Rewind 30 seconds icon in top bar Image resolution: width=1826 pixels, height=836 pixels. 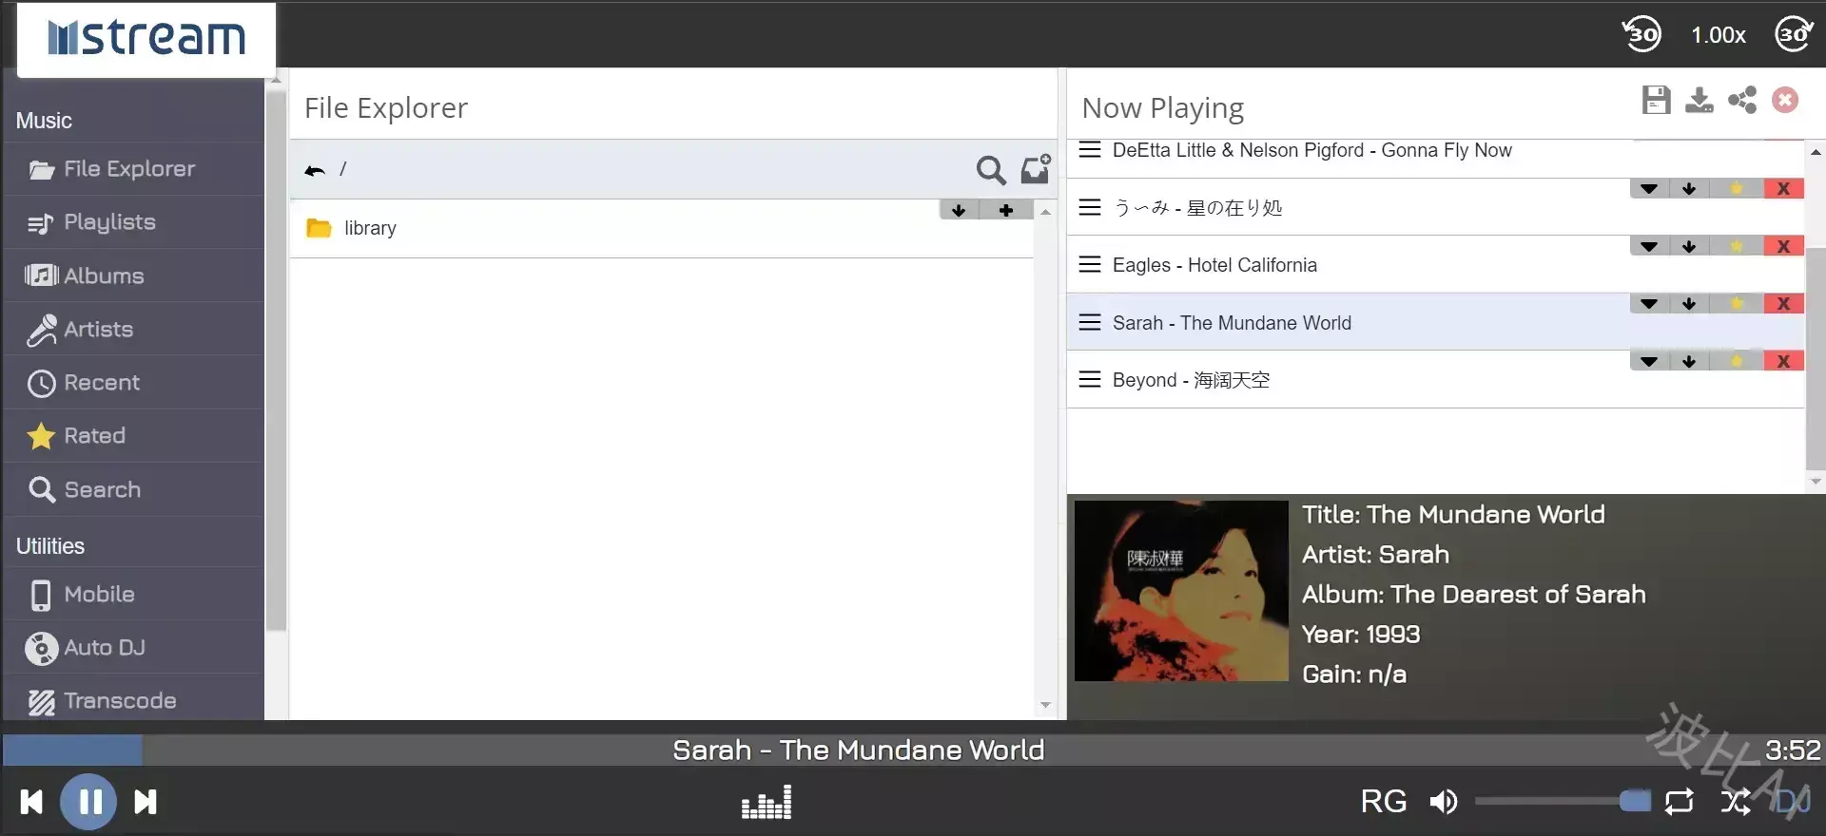pyautogui.click(x=1641, y=34)
